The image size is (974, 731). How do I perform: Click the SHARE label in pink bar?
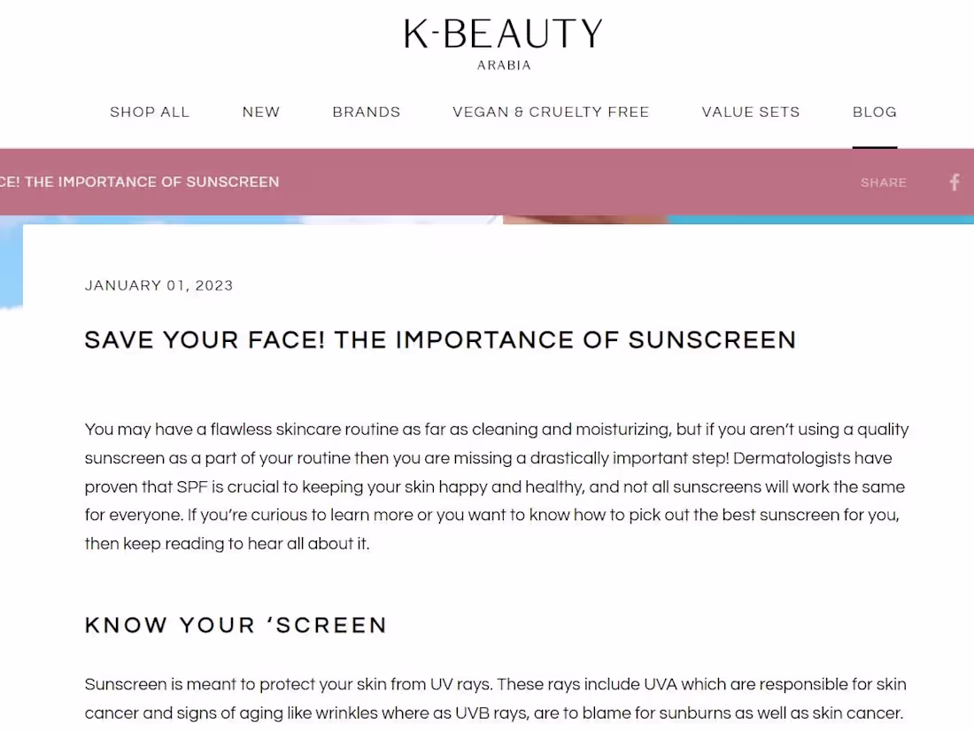coord(884,183)
